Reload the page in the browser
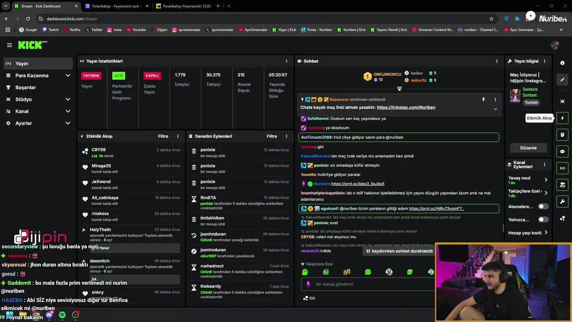This screenshot has height=322, width=572. [28, 19]
